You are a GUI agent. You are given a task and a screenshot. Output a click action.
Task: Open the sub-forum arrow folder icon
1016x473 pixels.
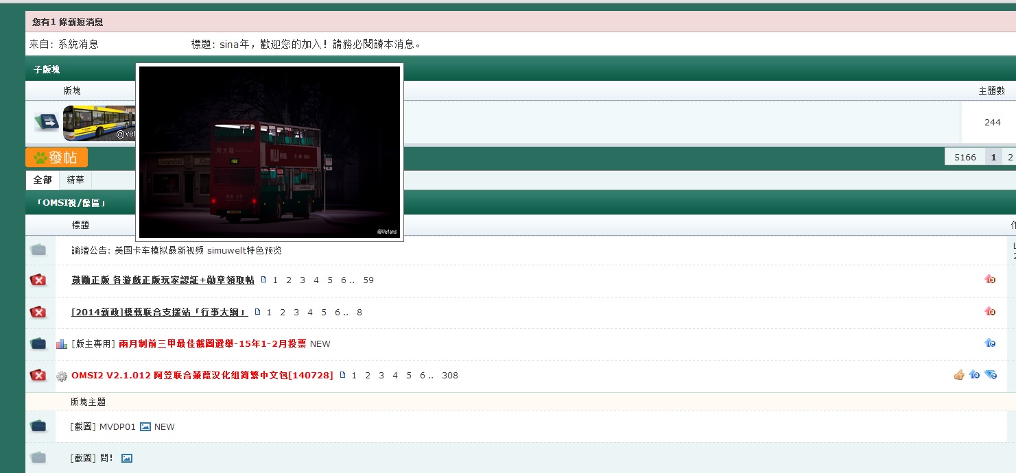[x=47, y=123]
